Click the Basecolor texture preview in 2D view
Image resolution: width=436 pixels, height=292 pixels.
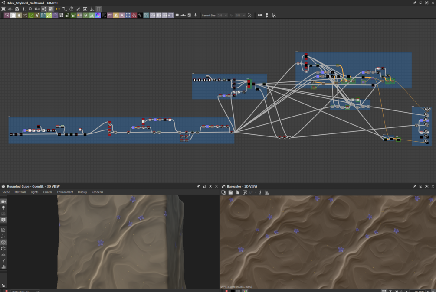pos(328,242)
